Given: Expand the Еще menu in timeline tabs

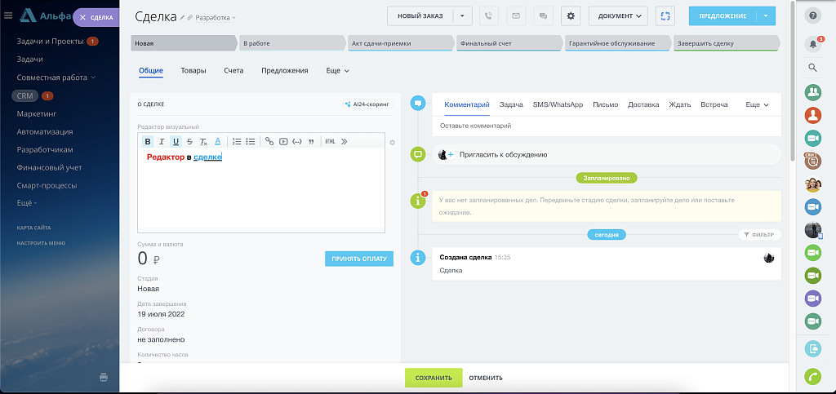Looking at the screenshot, I should (757, 104).
